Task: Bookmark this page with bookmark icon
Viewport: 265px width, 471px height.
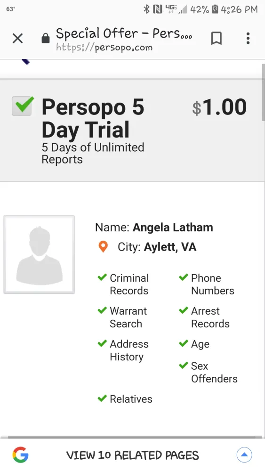Action: click(216, 39)
